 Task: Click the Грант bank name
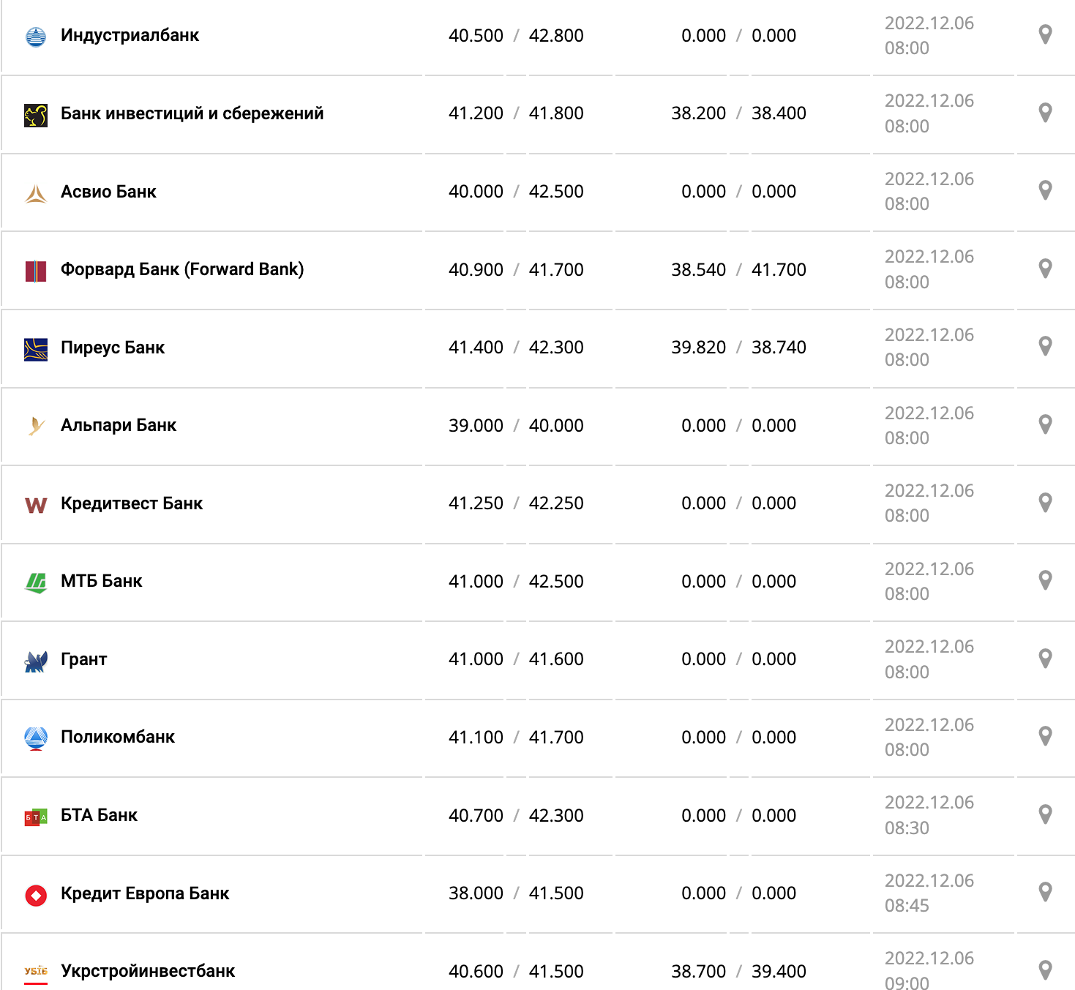click(83, 659)
